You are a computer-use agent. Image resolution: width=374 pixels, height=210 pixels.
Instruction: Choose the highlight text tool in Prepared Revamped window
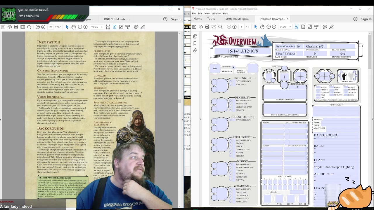(331, 27)
